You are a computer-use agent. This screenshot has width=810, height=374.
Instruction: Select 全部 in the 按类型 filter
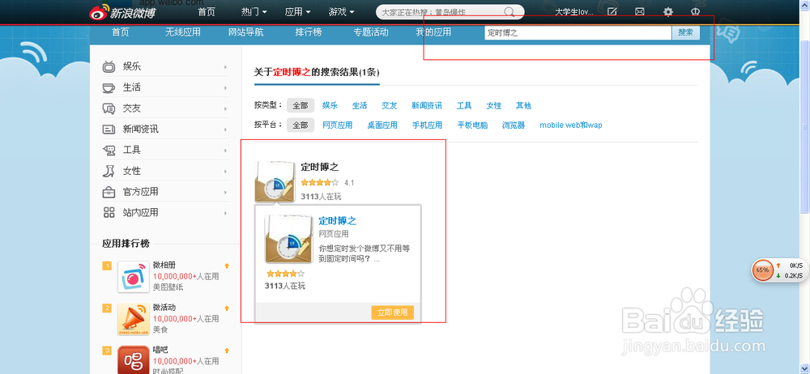pos(301,105)
